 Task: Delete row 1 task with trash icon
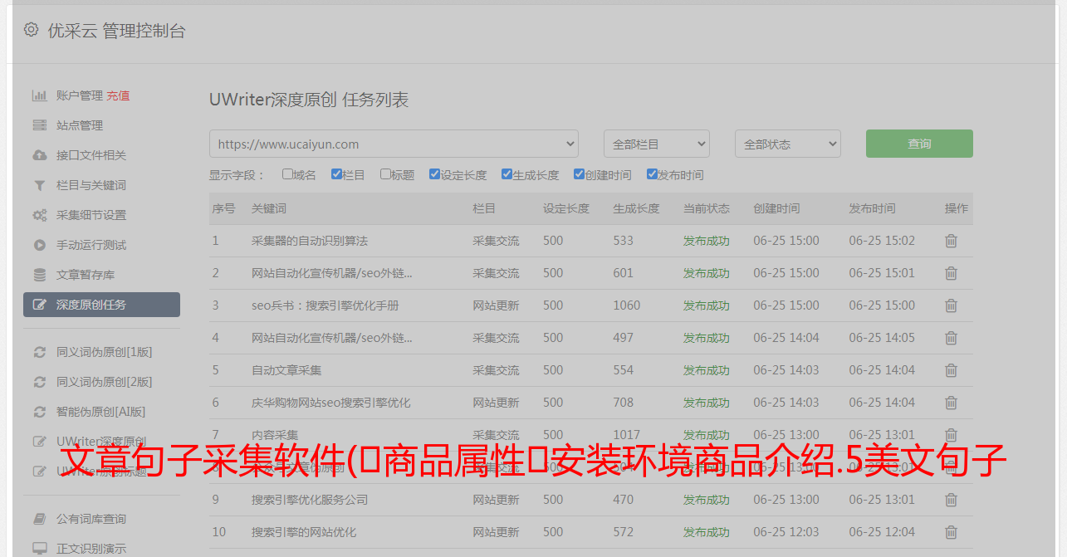point(951,241)
